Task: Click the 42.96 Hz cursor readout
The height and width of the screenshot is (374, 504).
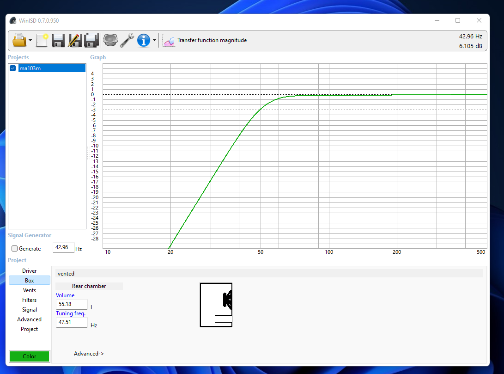Action: click(x=471, y=37)
